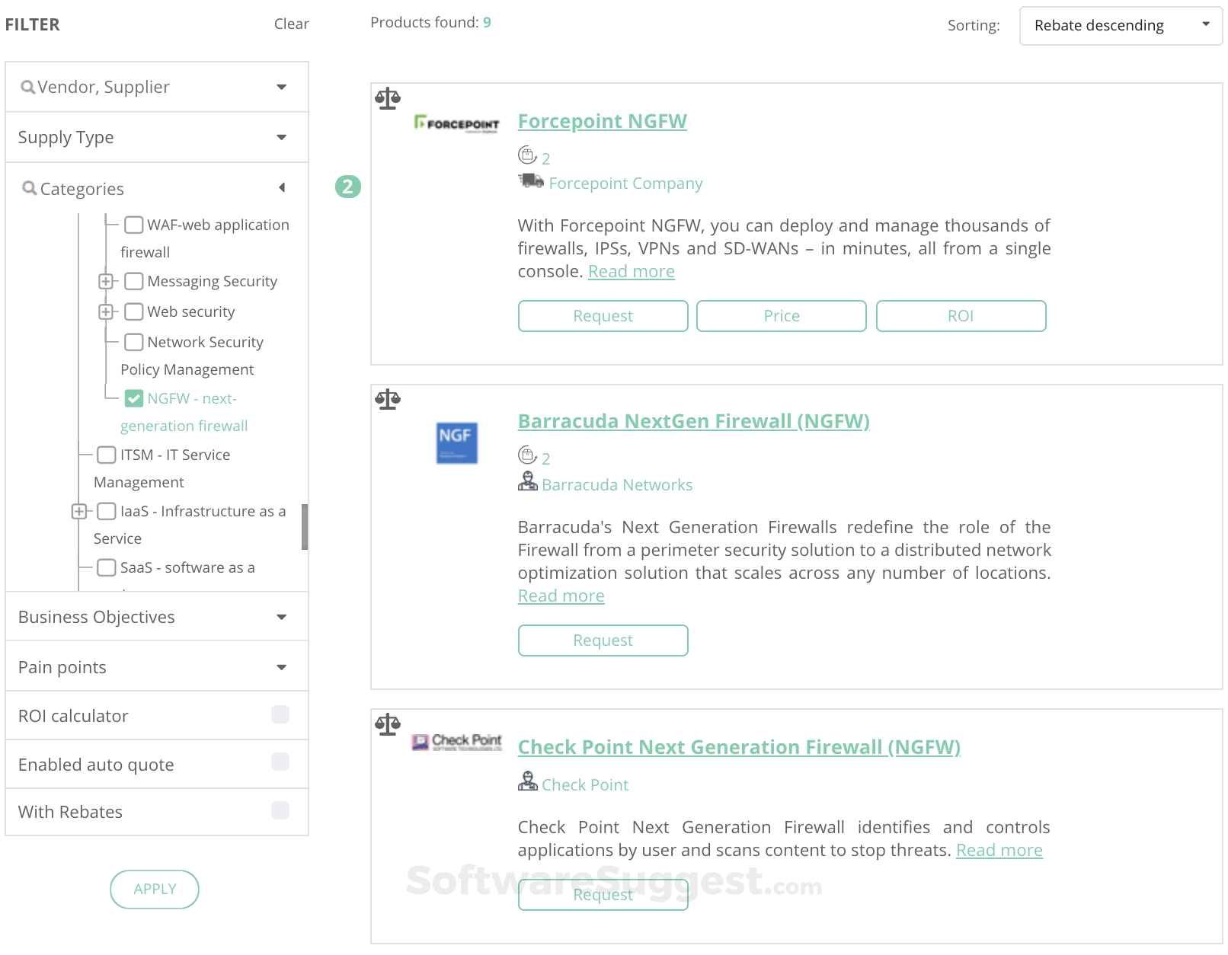Image resolution: width=1228 pixels, height=955 pixels.
Task: Click Request button for Barracuda NextGen Firewall
Action: [603, 640]
